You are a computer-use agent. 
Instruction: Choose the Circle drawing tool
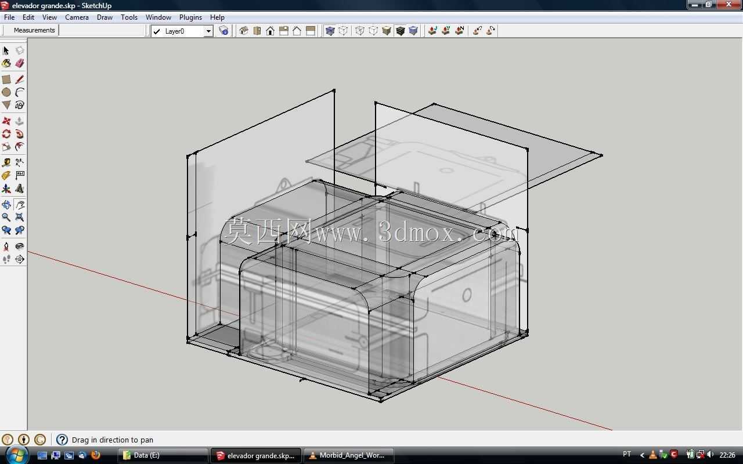(x=6, y=92)
